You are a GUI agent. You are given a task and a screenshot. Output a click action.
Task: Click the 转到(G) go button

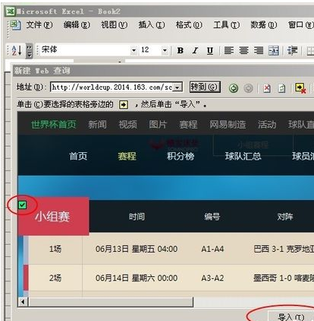click(205, 87)
